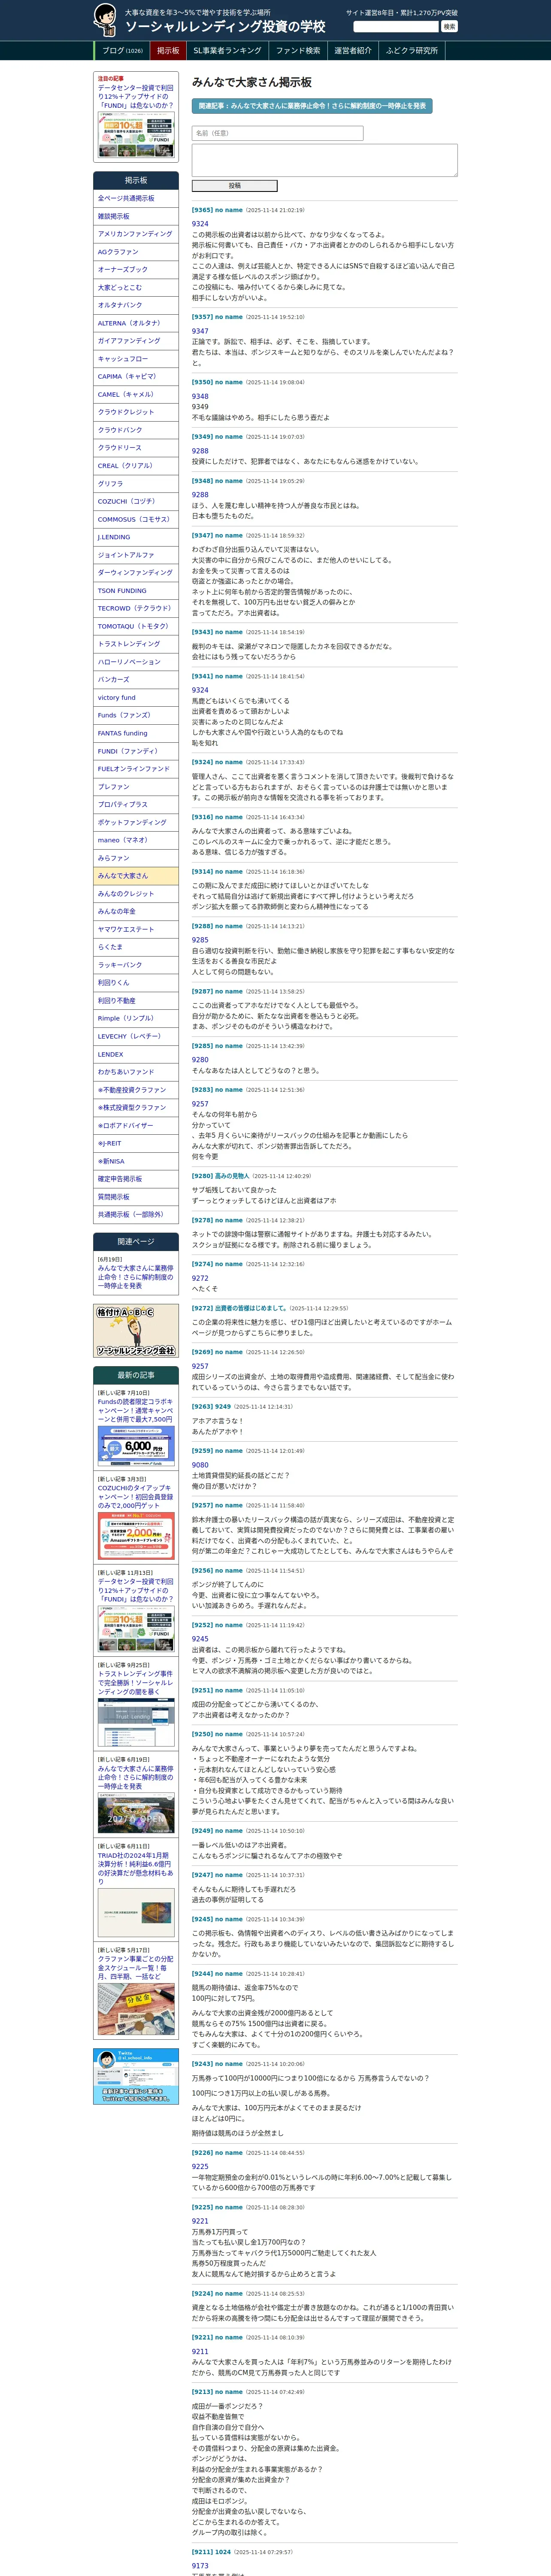Open Trust Lending article thumbnail
The height and width of the screenshot is (2576, 551).
click(x=136, y=1722)
